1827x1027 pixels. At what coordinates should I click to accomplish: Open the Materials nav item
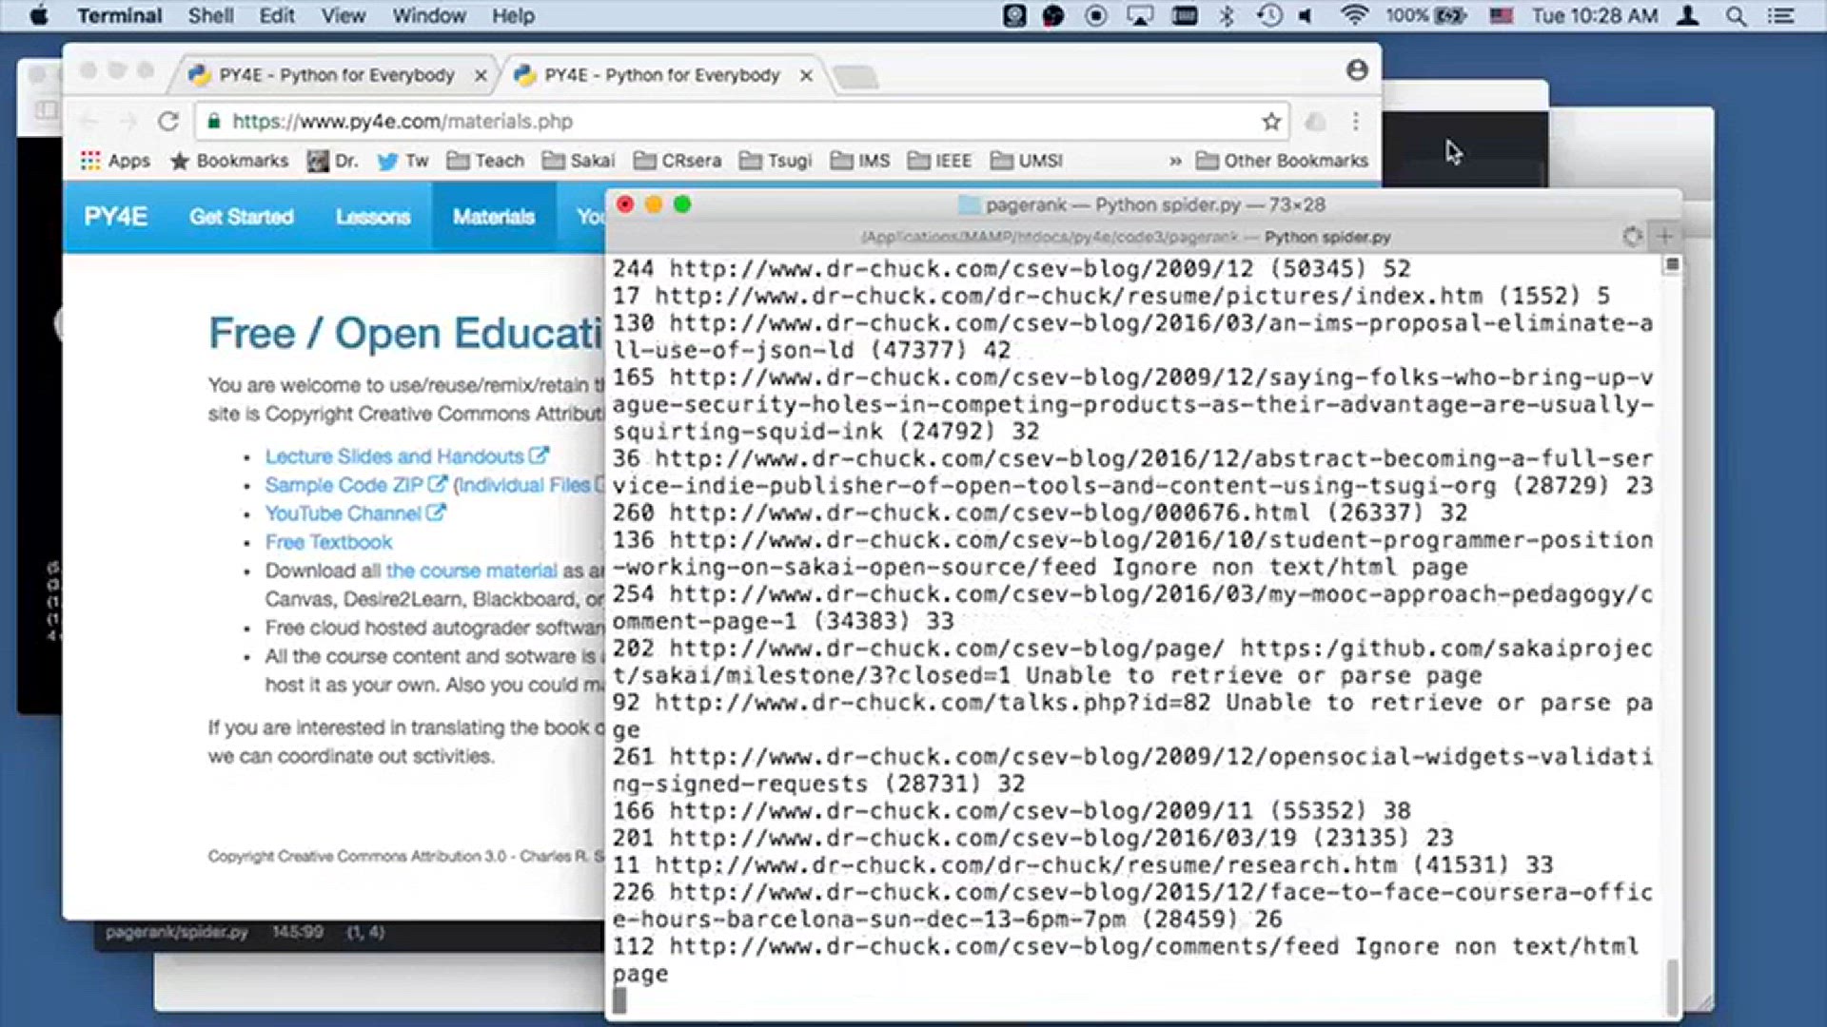(x=493, y=217)
